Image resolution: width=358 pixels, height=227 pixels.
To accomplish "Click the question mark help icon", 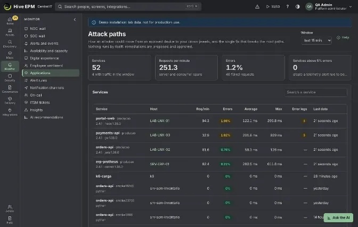I will (x=288, y=6).
